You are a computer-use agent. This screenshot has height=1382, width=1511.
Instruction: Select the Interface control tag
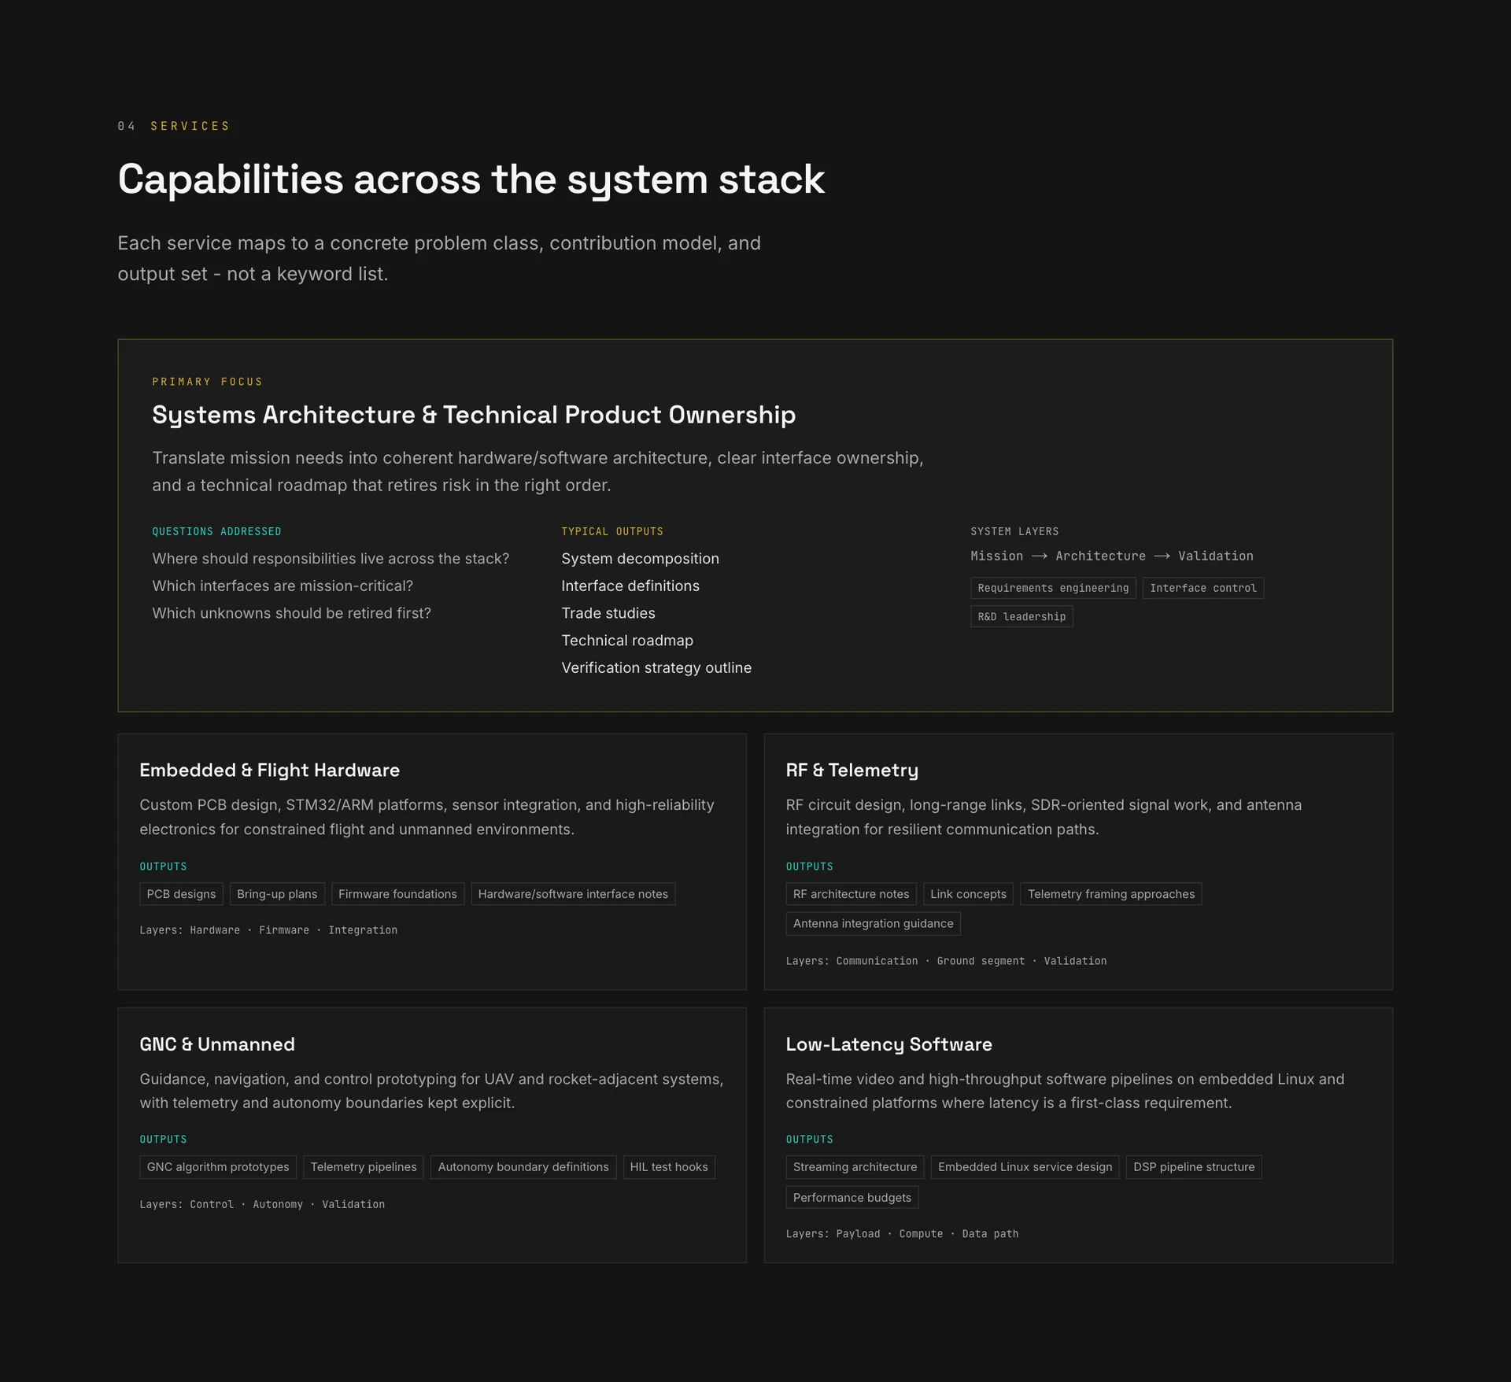pos(1203,588)
